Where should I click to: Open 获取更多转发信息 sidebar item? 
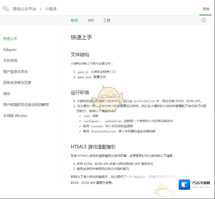17,83
